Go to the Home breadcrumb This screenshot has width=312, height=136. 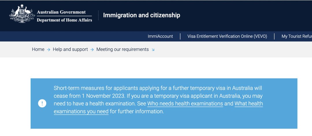tap(38, 49)
